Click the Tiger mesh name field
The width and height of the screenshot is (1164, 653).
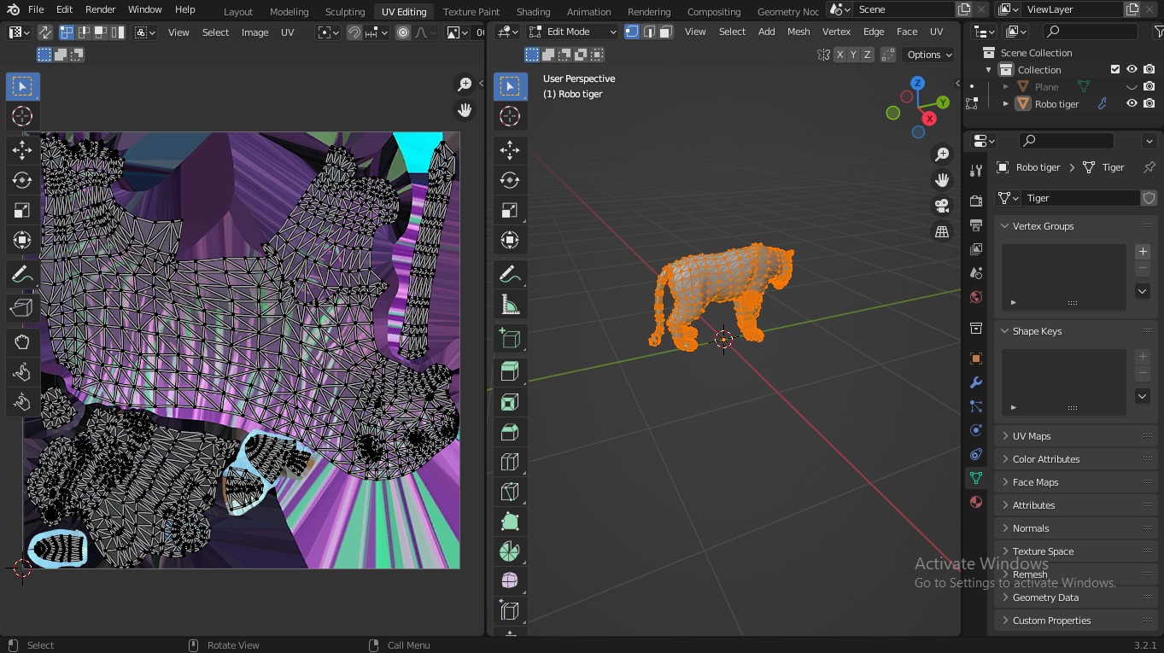[1081, 198]
